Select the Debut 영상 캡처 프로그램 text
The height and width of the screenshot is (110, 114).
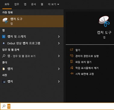point(24,43)
